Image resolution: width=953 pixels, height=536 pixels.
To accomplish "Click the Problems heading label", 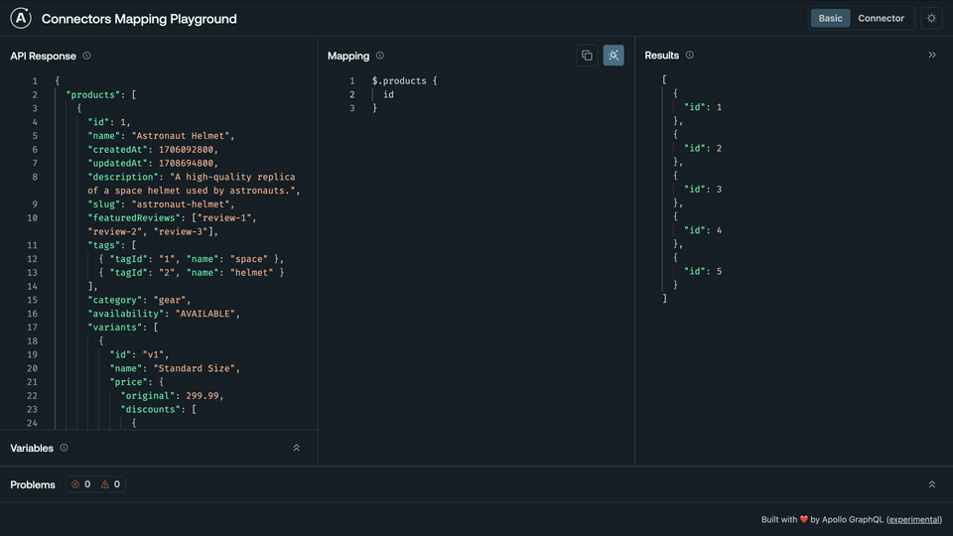I will (x=32, y=485).
